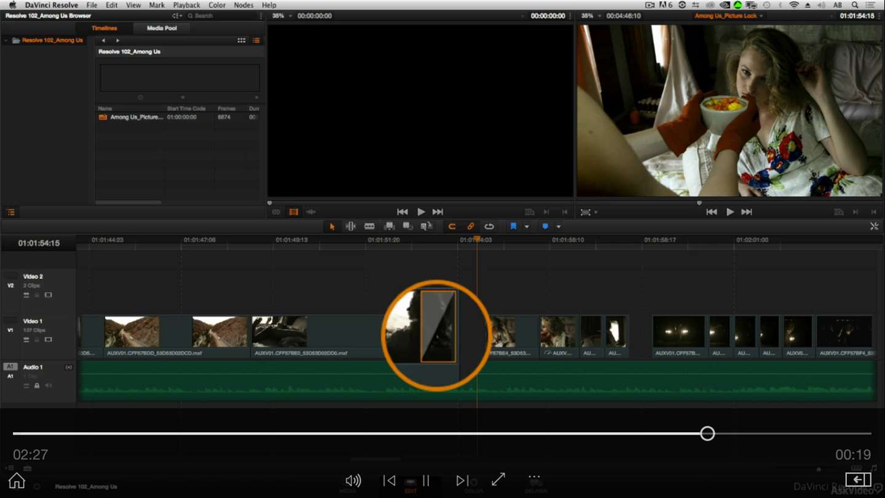Sort by Start Time Code column
Image resolution: width=885 pixels, height=498 pixels.
(186, 109)
